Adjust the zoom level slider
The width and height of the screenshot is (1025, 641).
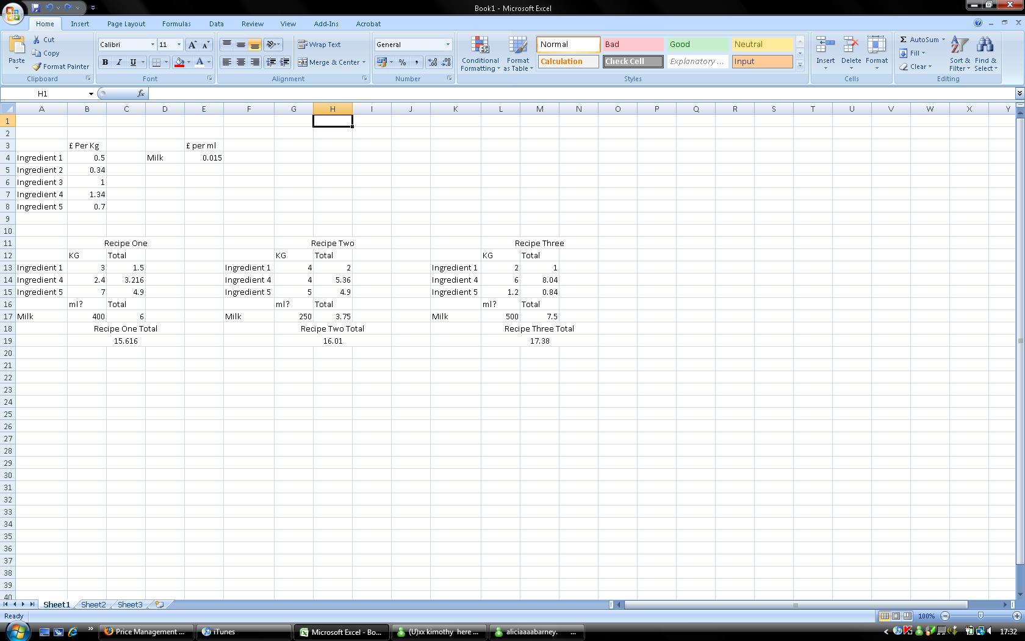(980, 616)
